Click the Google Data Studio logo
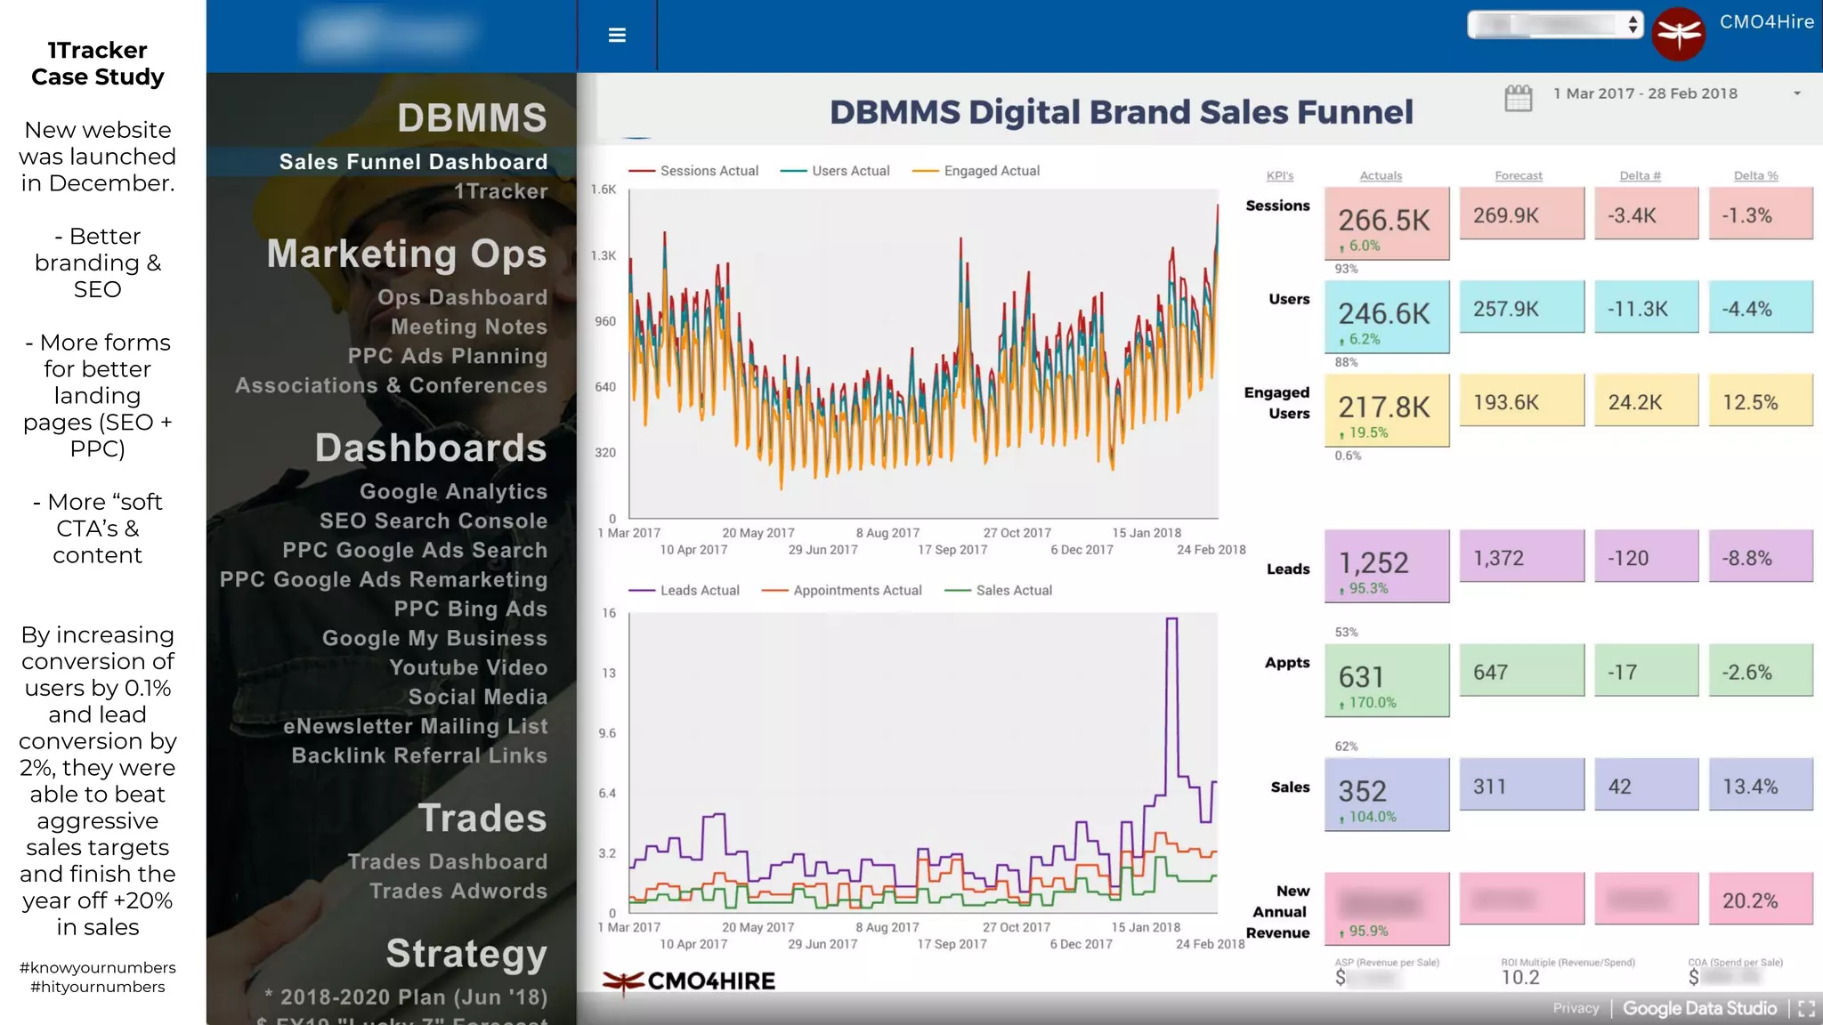1823x1025 pixels. 1699,1008
